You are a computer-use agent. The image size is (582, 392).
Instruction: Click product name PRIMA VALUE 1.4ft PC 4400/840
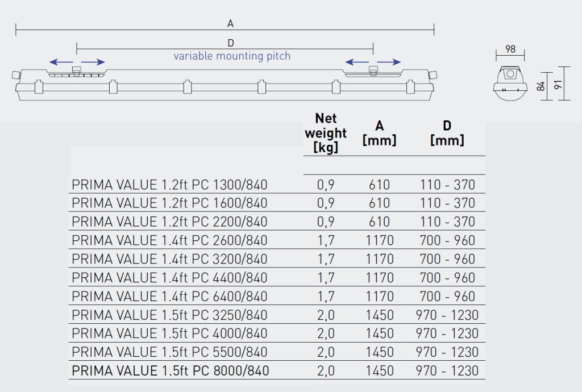click(169, 278)
